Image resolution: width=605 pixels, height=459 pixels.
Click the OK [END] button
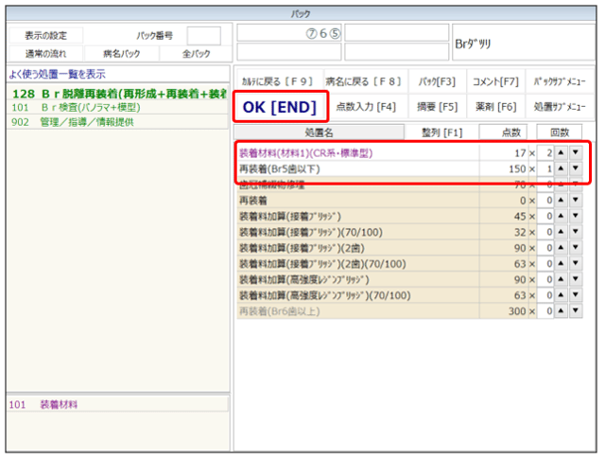(280, 107)
